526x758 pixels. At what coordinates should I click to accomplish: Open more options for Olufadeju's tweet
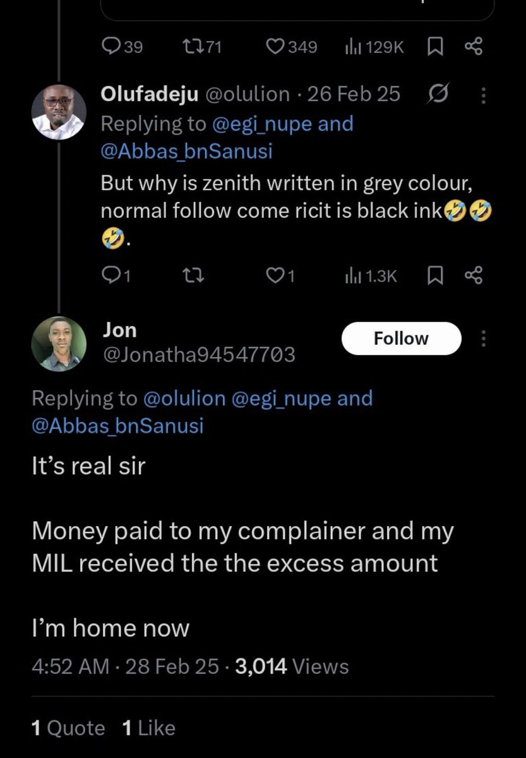tap(484, 95)
